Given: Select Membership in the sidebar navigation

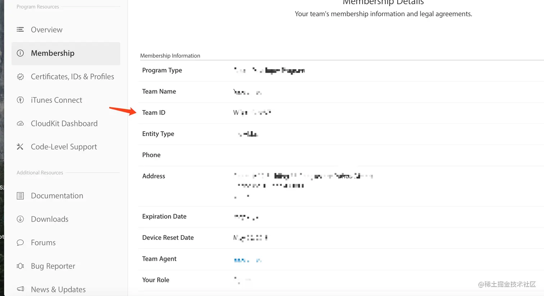Looking at the screenshot, I should click(53, 53).
